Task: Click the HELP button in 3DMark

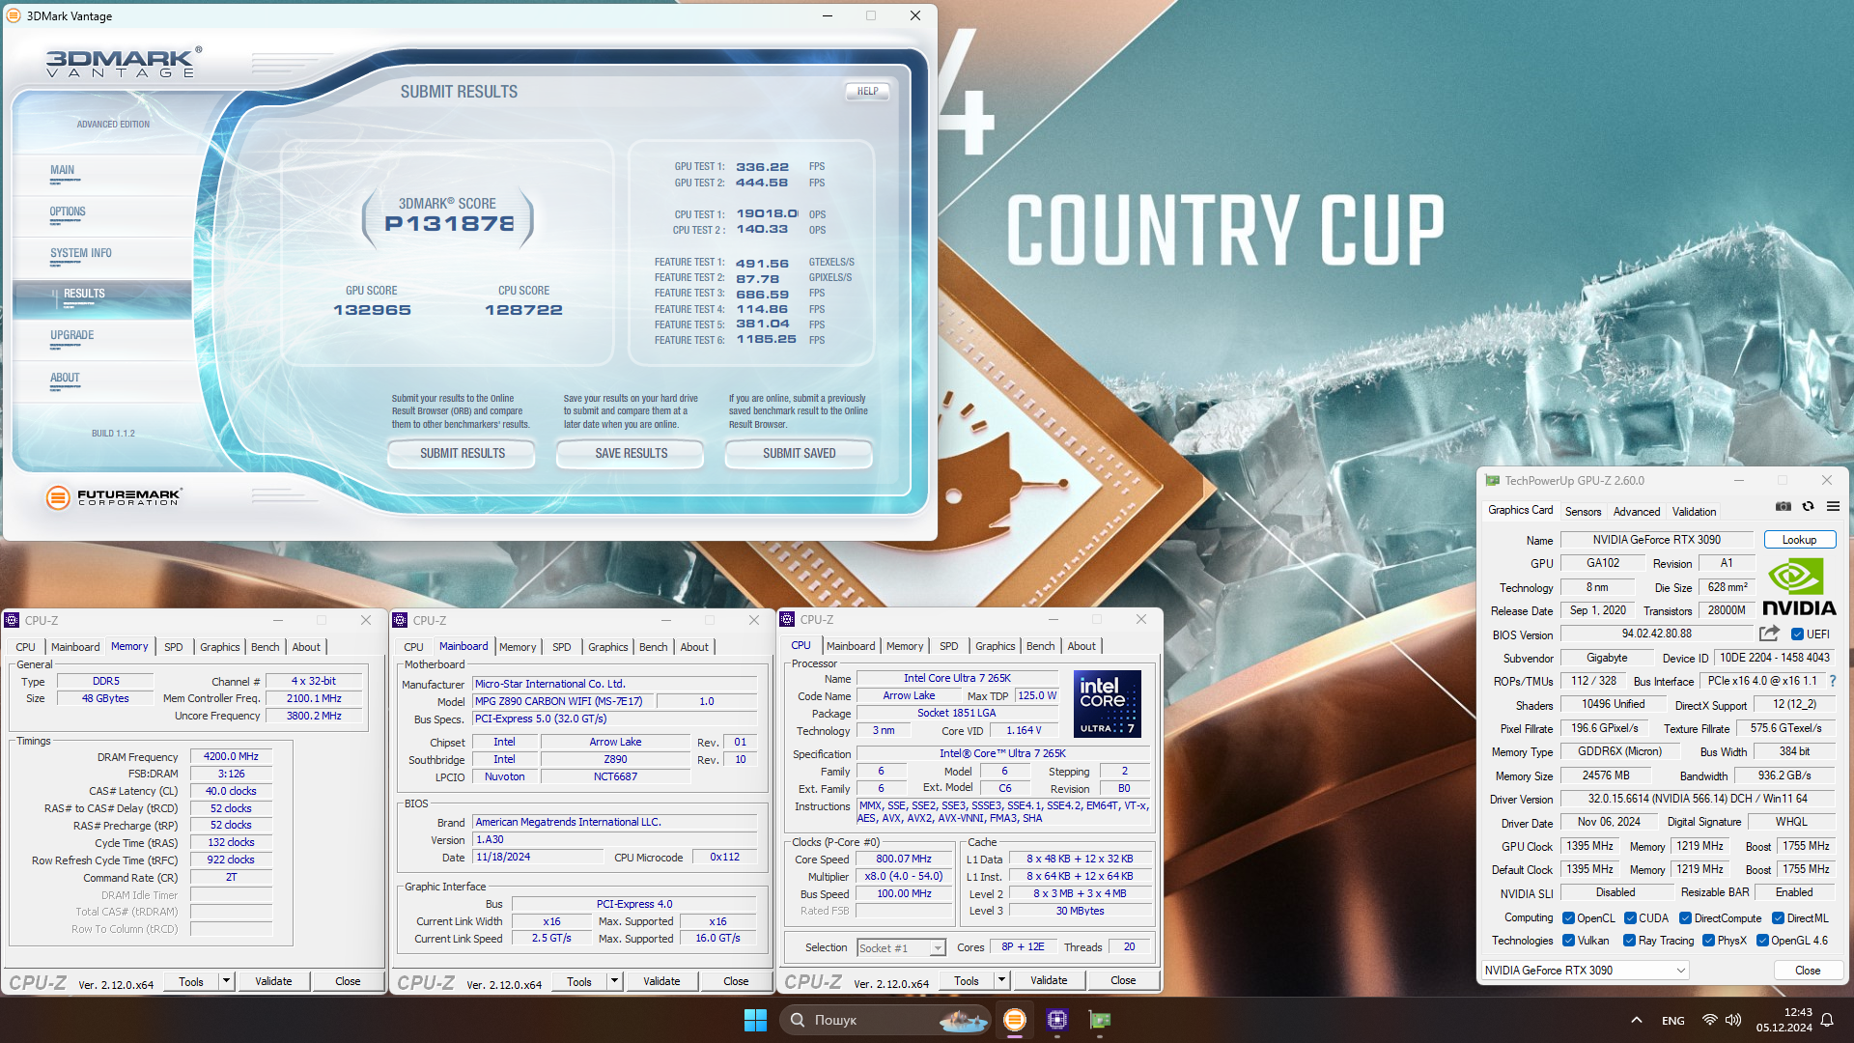Action: tap(867, 92)
